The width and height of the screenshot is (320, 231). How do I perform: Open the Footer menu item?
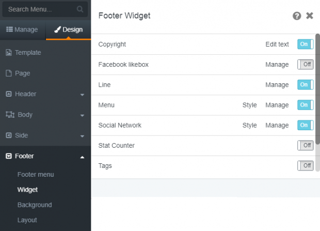[36, 174]
